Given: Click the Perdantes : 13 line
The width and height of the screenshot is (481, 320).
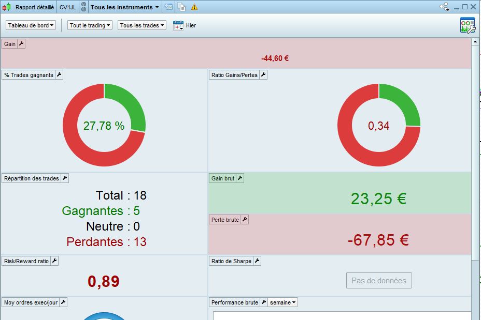Looking at the screenshot, I should tap(106, 242).
